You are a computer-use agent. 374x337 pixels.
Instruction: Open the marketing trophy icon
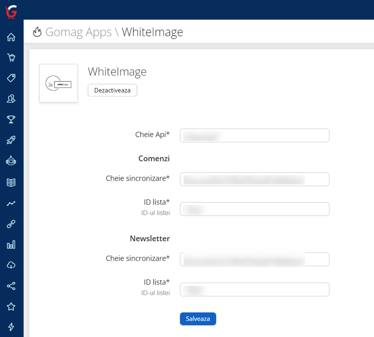(x=11, y=119)
